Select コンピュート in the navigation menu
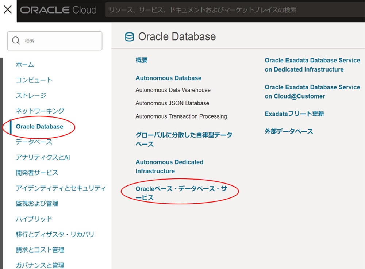Screen dimensions: 365x269 (x=34, y=80)
